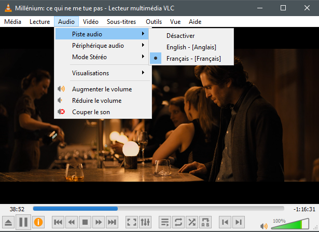Skip to next chapter or title

tap(112, 222)
